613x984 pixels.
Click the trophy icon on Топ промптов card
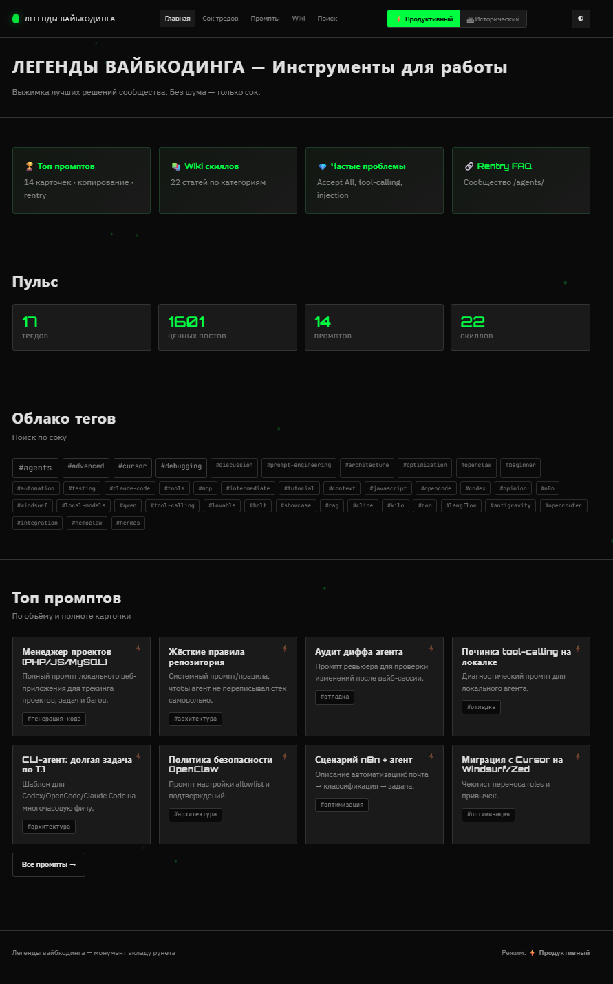[30, 166]
